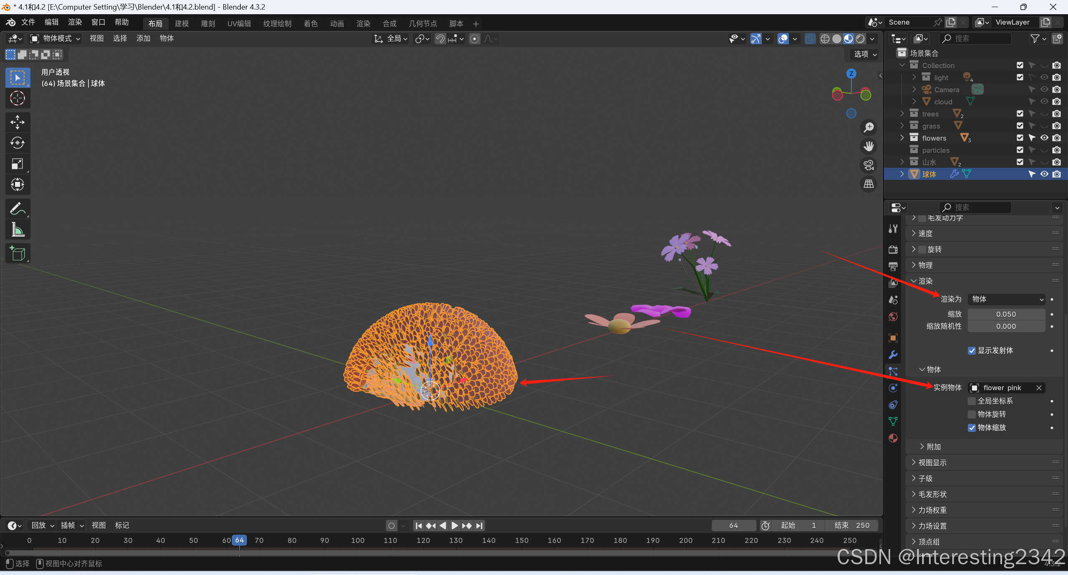Open the Particles properties tab
The image size is (1068, 575).
[893, 371]
